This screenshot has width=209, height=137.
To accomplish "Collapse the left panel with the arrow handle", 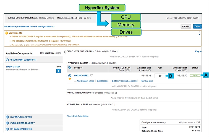I will tap(64, 52).
